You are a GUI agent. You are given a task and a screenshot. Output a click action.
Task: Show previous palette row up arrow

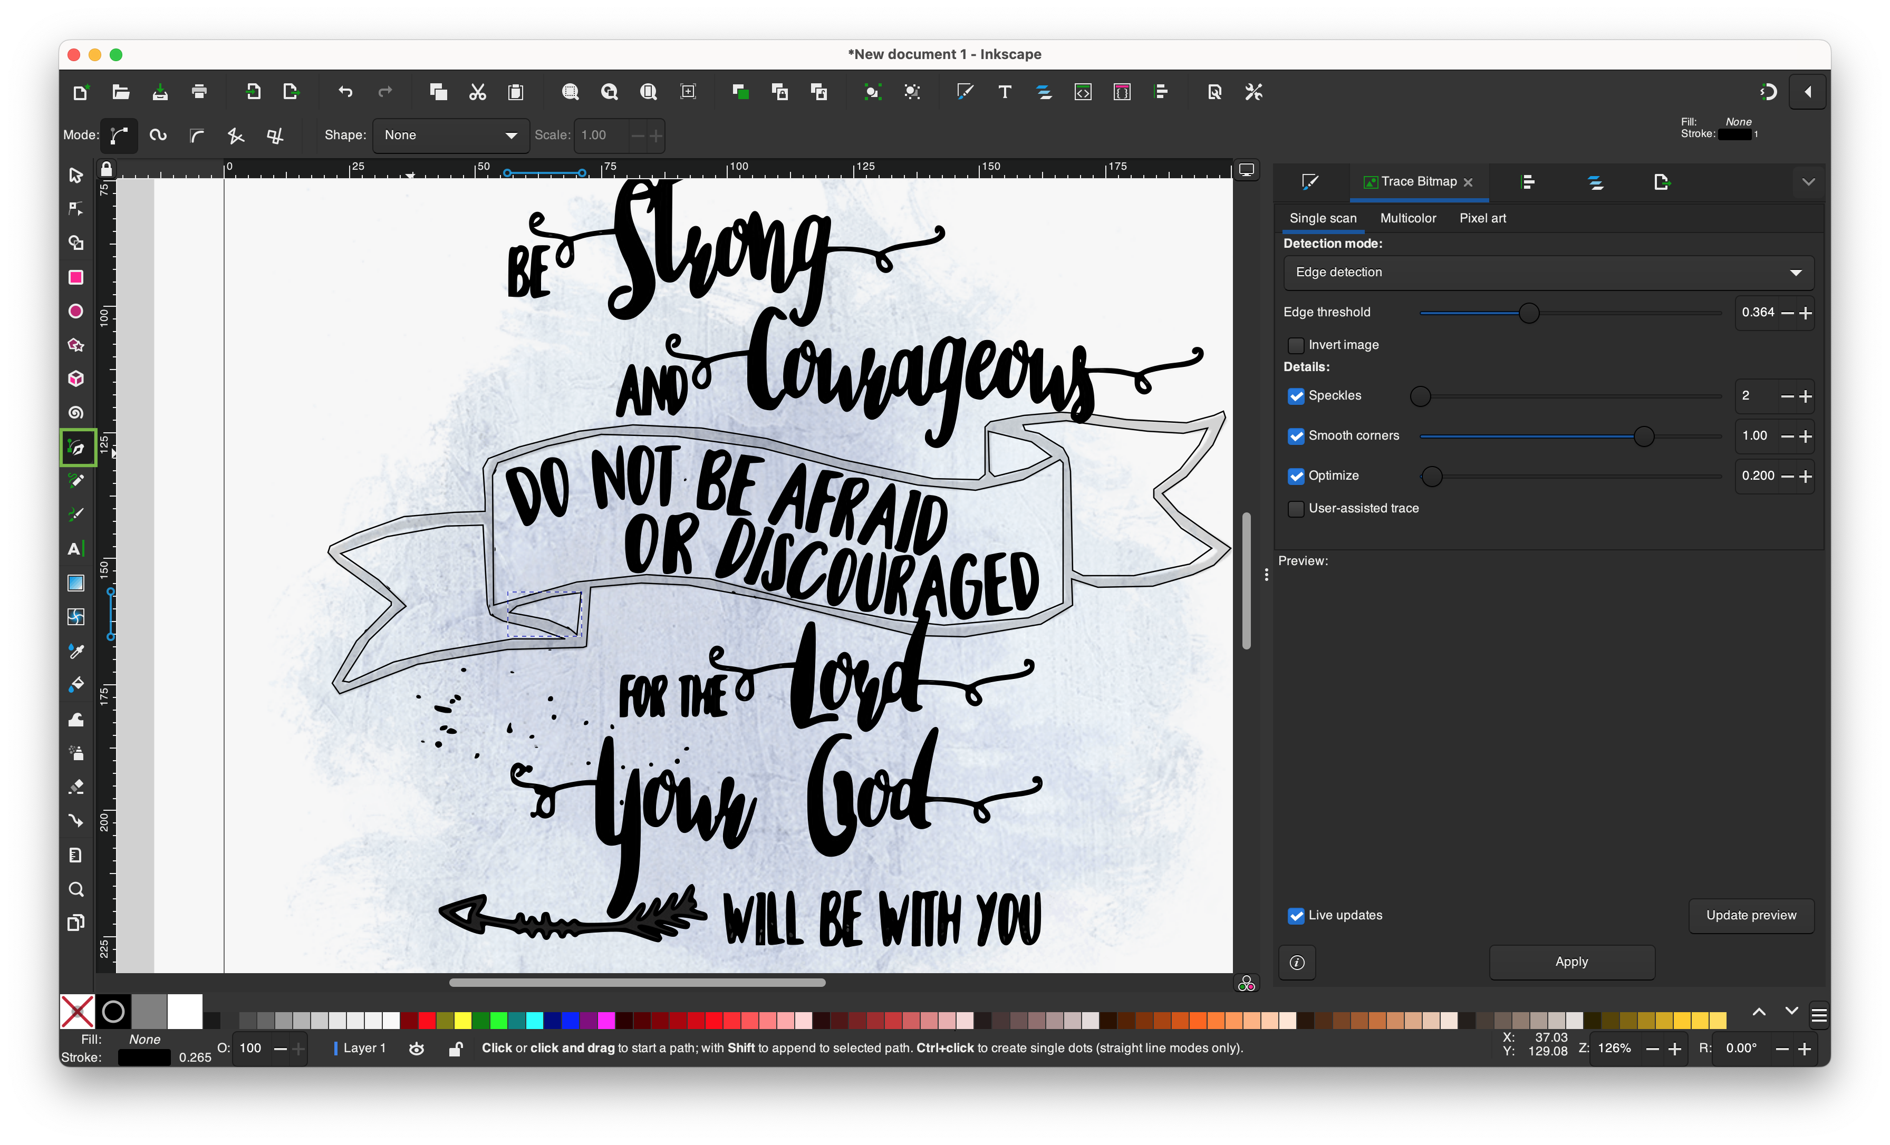pos(1759,1012)
